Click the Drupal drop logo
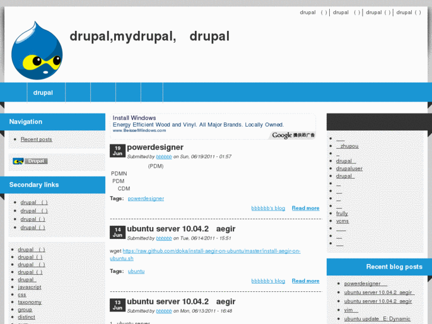The height and width of the screenshot is (324, 432). point(37,51)
